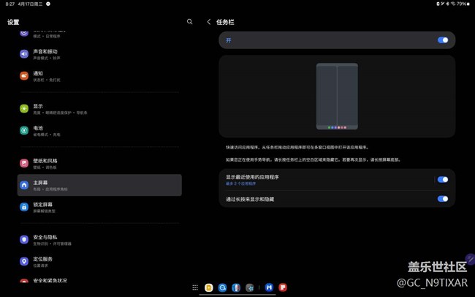The image size is (475, 297).
Task: Tap the taskbar preview illustration
Action: 337,97
